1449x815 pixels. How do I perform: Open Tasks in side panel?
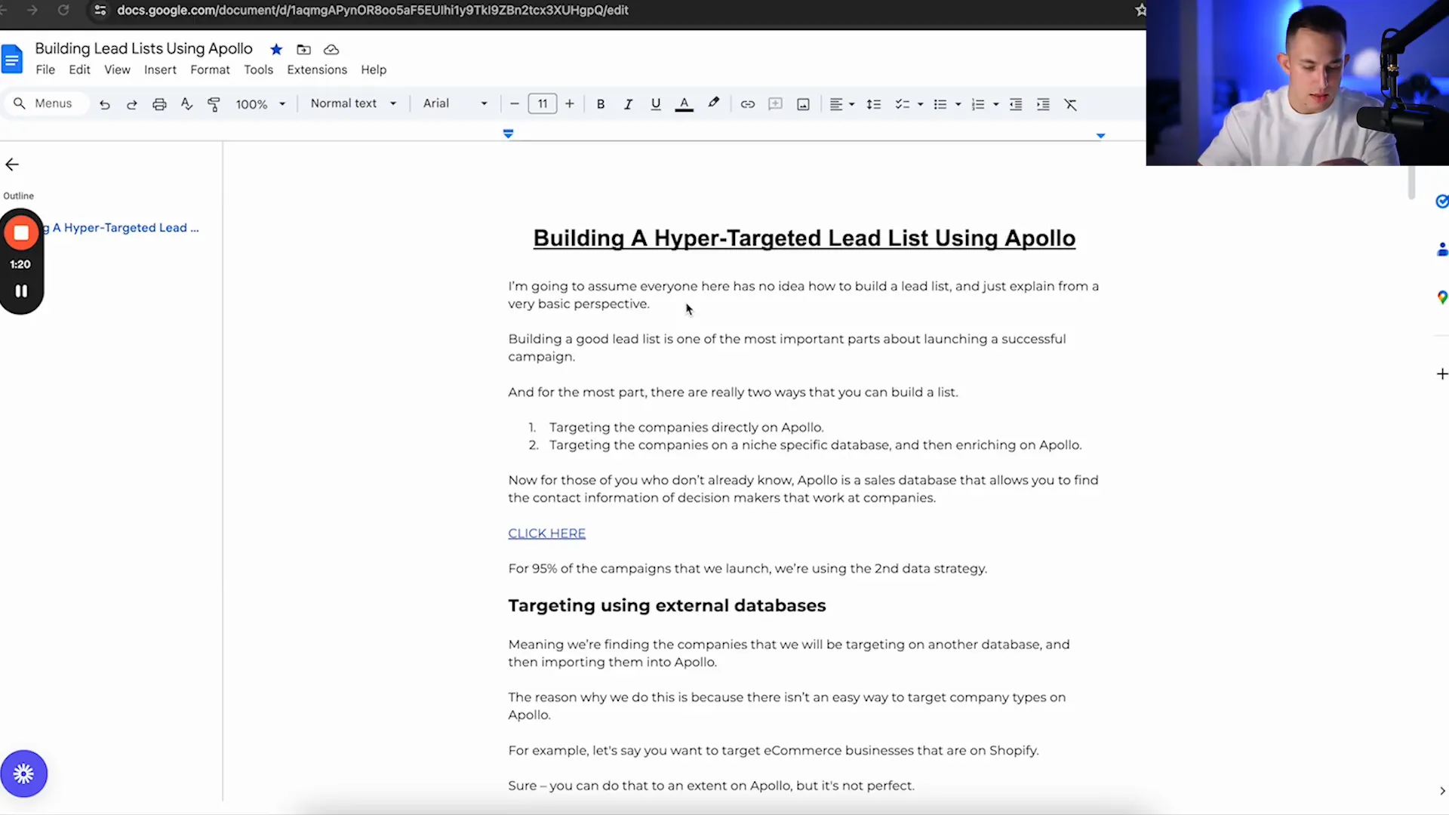tap(1441, 201)
